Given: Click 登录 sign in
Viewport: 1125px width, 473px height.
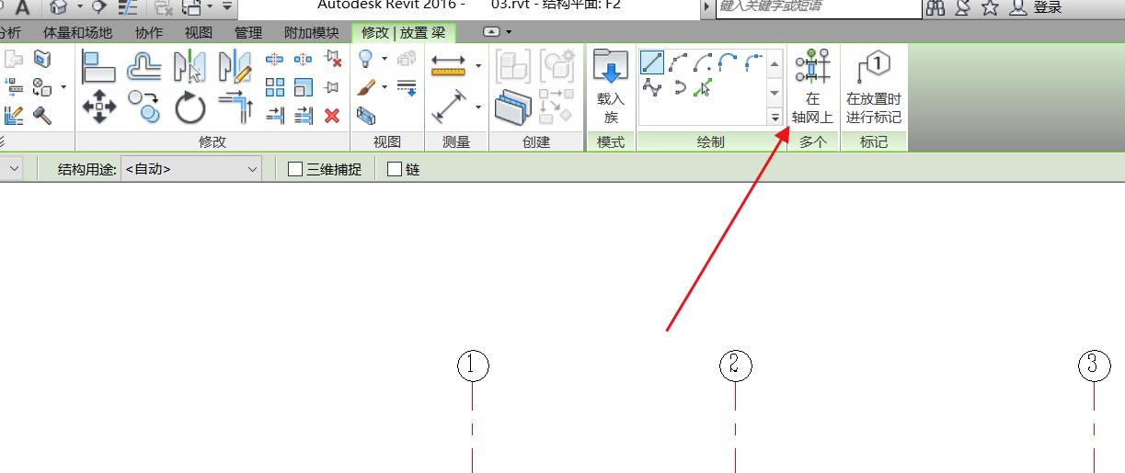Looking at the screenshot, I should tap(1047, 7).
